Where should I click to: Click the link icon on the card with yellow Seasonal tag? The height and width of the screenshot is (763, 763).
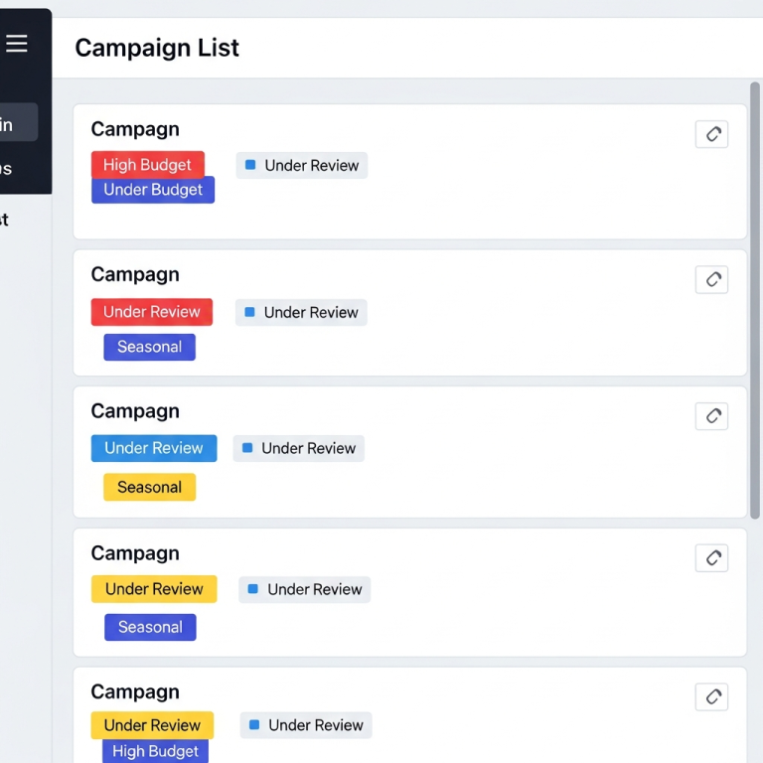(x=711, y=416)
